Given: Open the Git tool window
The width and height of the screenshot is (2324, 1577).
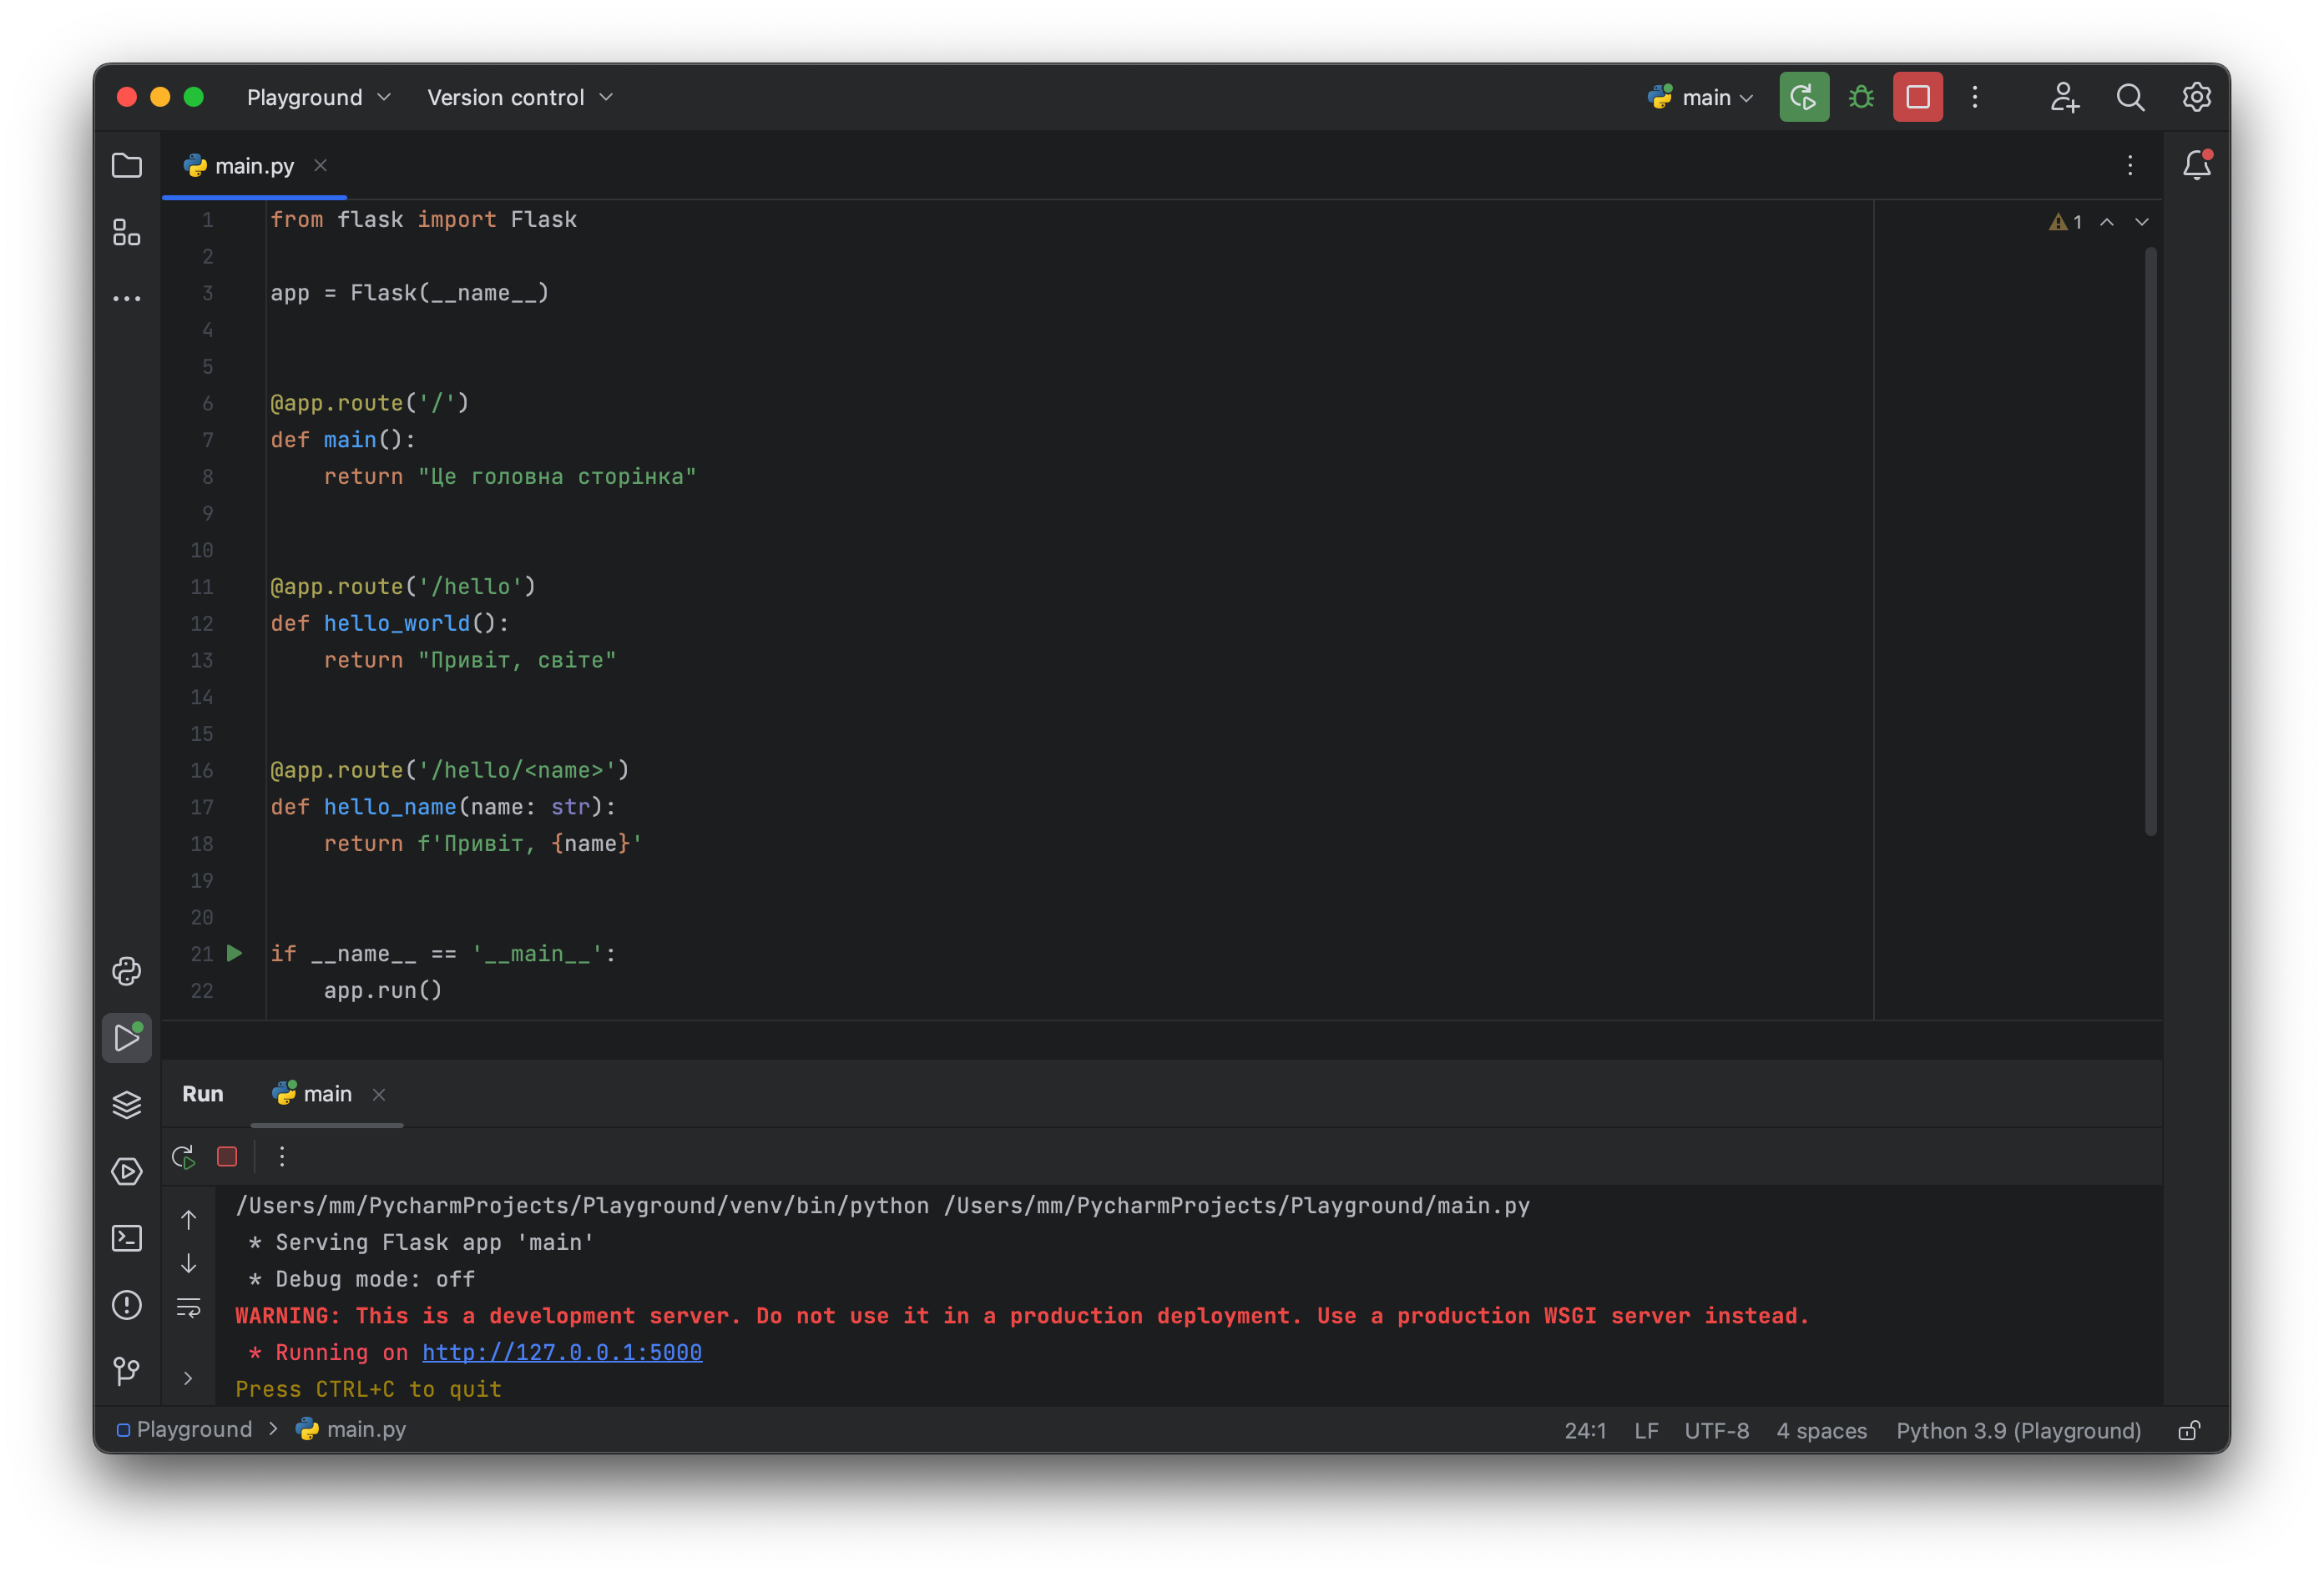Looking at the screenshot, I should point(126,1370).
